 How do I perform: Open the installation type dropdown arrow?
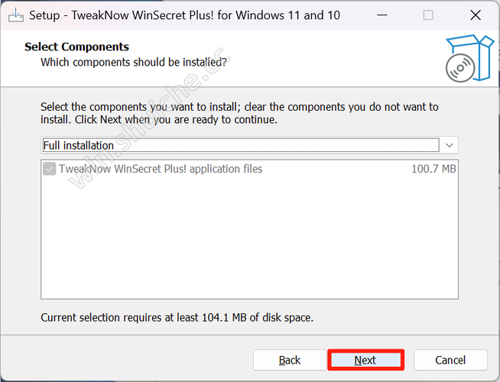pyautogui.click(x=449, y=145)
